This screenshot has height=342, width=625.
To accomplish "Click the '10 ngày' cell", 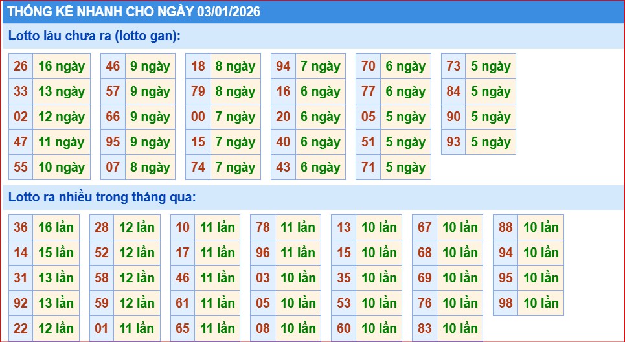I will (x=62, y=167).
